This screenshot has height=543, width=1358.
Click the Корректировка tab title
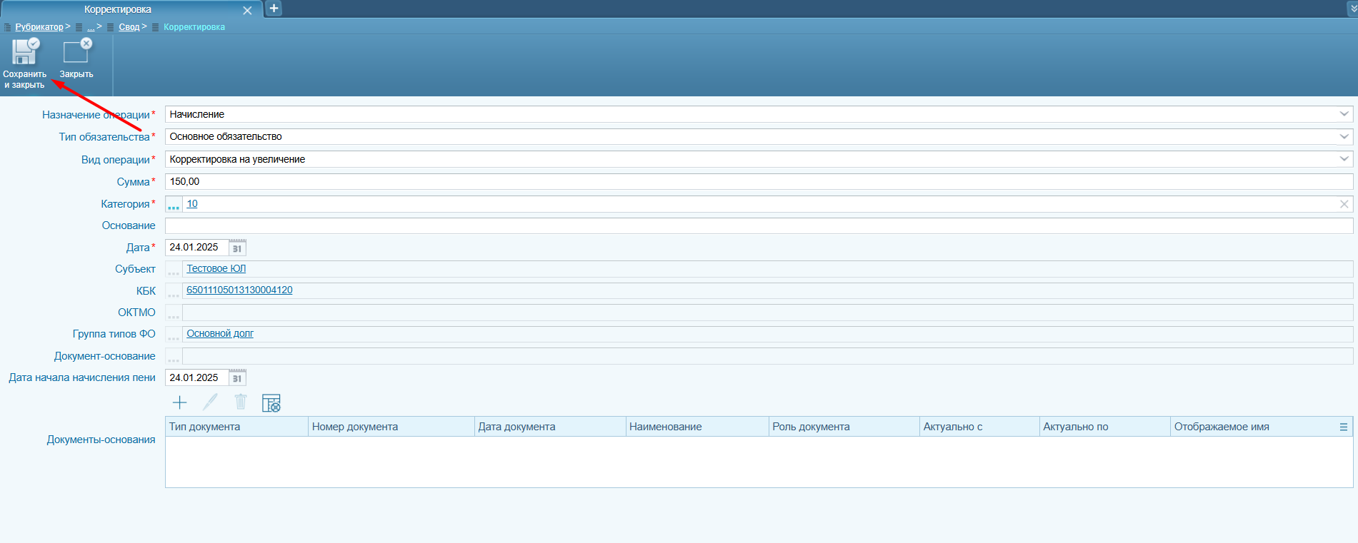pyautogui.click(x=118, y=10)
